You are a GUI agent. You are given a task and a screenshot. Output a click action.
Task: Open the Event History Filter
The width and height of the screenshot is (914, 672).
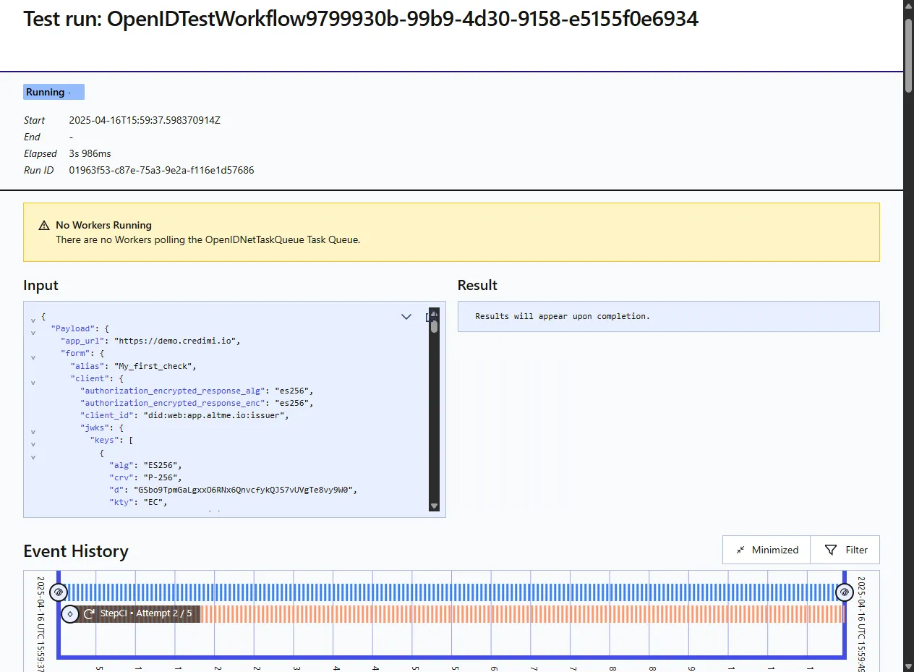coord(845,550)
